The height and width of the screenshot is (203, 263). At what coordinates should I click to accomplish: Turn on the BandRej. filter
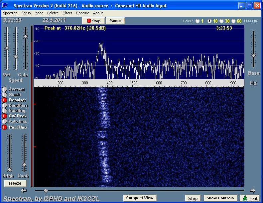[x=4, y=111]
